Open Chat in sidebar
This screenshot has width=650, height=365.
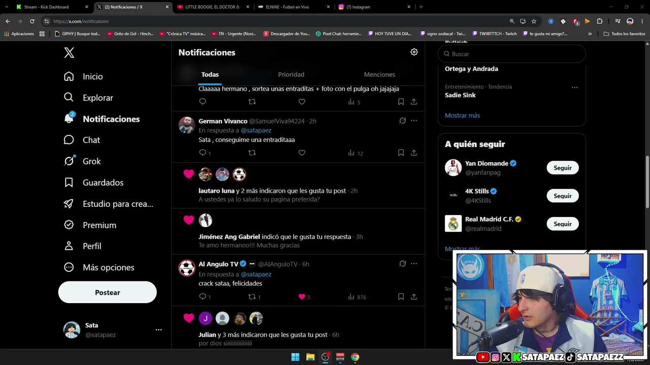82,140
